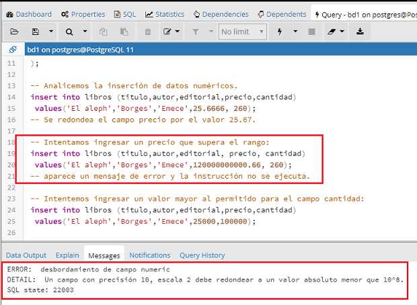
Task: Expand the Filter options dropdown arrow
Action: tap(211, 32)
